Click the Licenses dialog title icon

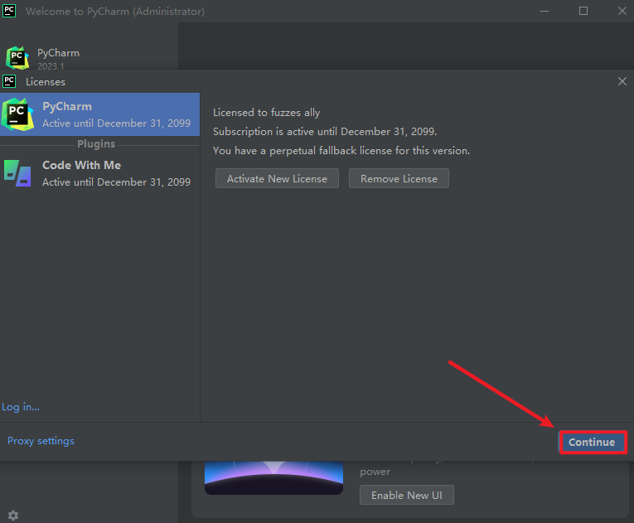9,81
